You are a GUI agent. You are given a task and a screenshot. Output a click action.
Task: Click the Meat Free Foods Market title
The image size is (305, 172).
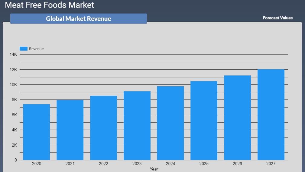(49, 5)
